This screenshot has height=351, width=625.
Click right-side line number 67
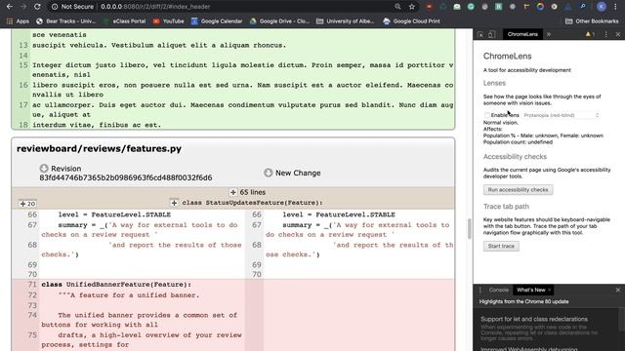(x=257, y=225)
